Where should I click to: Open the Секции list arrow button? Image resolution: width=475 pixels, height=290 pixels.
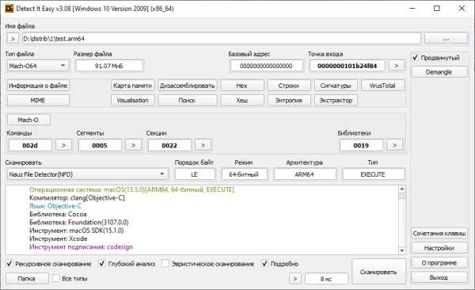point(203,145)
